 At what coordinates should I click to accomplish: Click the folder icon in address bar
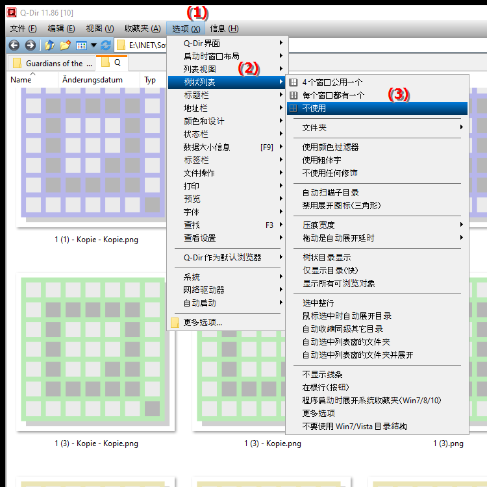121,45
